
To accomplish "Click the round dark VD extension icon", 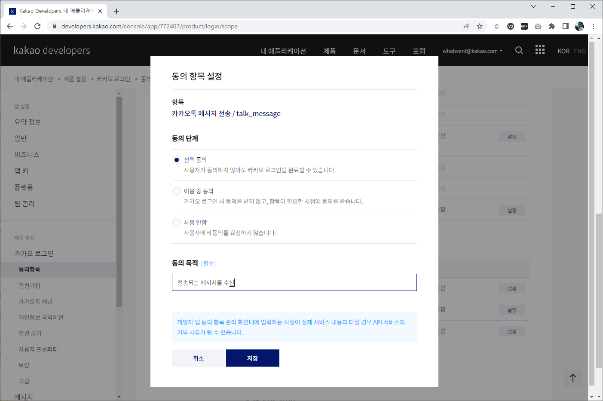I will pos(511,26).
